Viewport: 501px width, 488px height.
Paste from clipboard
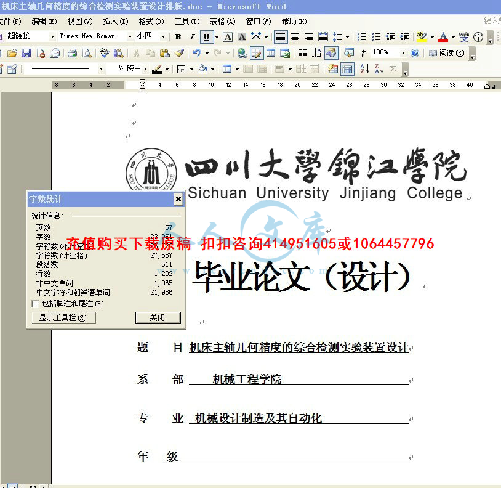[x=164, y=53]
